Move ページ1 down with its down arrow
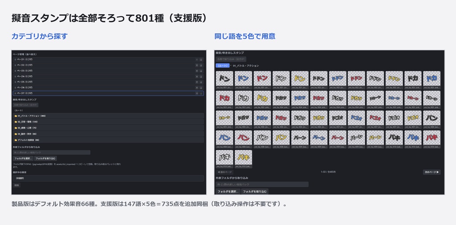 coord(201,59)
